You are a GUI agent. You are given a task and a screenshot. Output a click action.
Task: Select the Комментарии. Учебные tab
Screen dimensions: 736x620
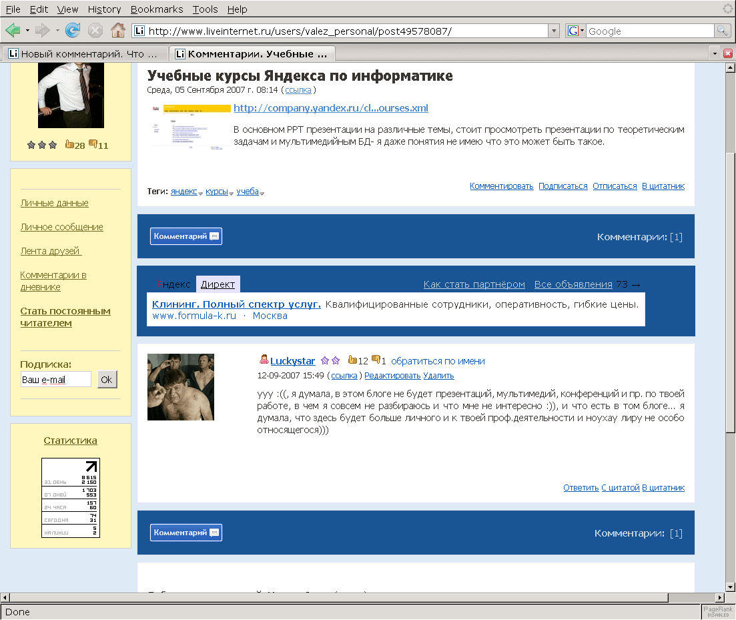pyautogui.click(x=252, y=54)
